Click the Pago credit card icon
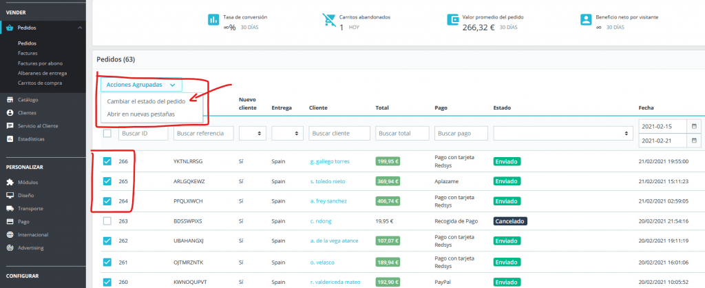705x288 pixels. point(10,221)
